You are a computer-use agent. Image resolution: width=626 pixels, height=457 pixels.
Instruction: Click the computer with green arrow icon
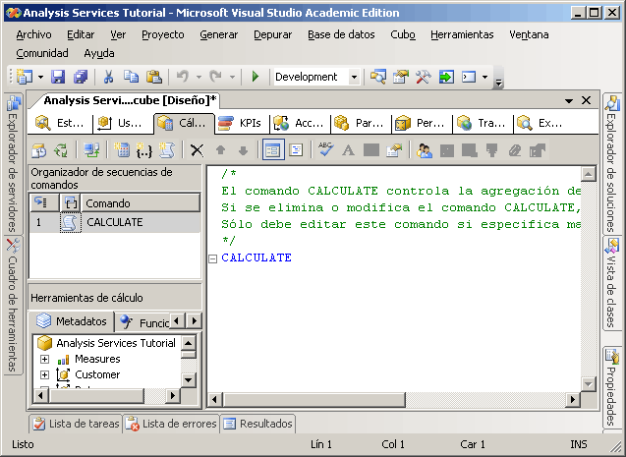pos(91,150)
